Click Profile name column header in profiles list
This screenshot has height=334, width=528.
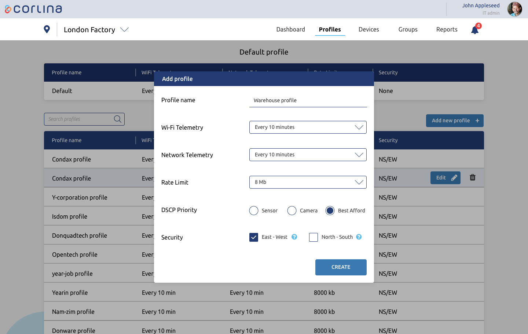pos(67,140)
